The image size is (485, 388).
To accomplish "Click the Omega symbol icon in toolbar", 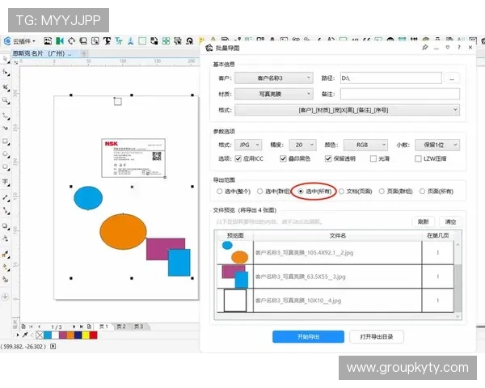I will coord(190,41).
